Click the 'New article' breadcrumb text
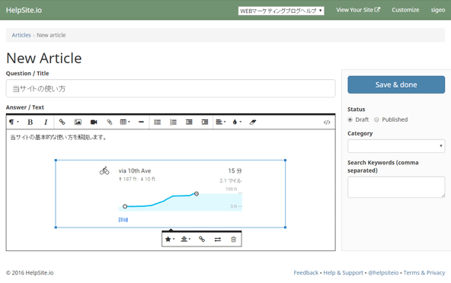The image size is (451, 283). tap(51, 35)
